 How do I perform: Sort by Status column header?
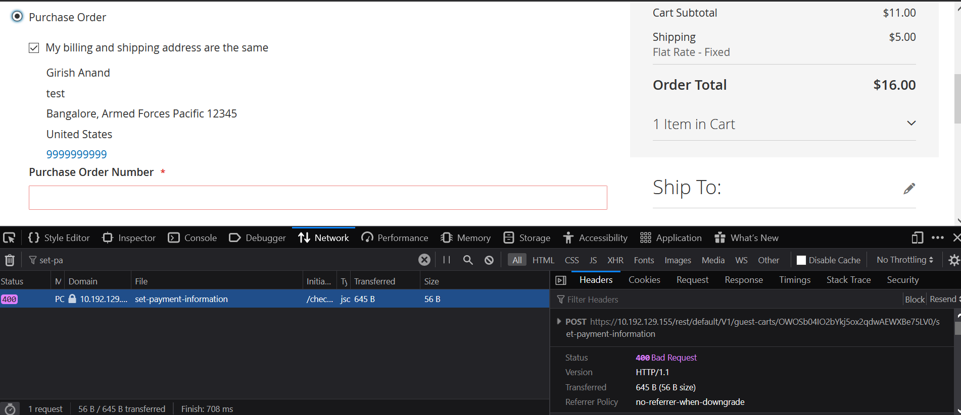point(25,281)
